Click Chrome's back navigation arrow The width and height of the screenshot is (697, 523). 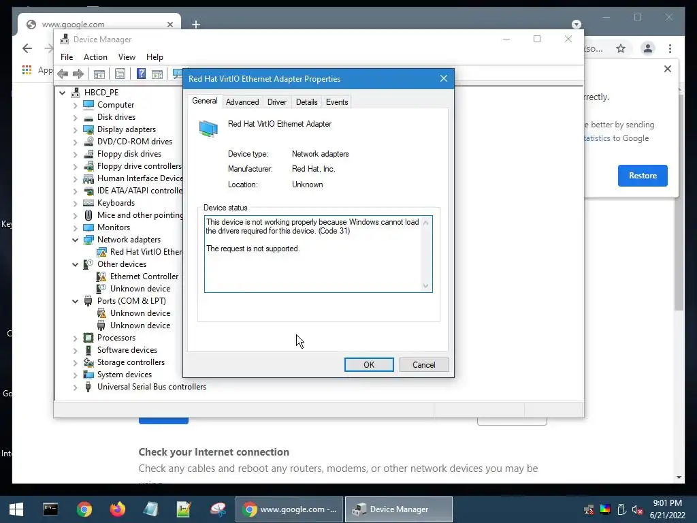27,48
